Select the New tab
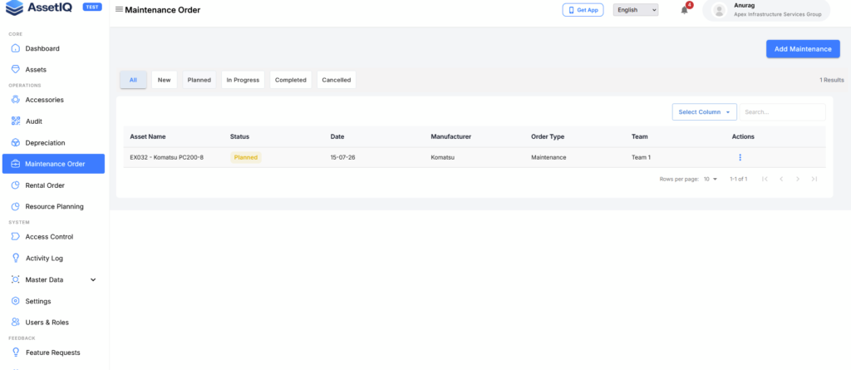 164,80
